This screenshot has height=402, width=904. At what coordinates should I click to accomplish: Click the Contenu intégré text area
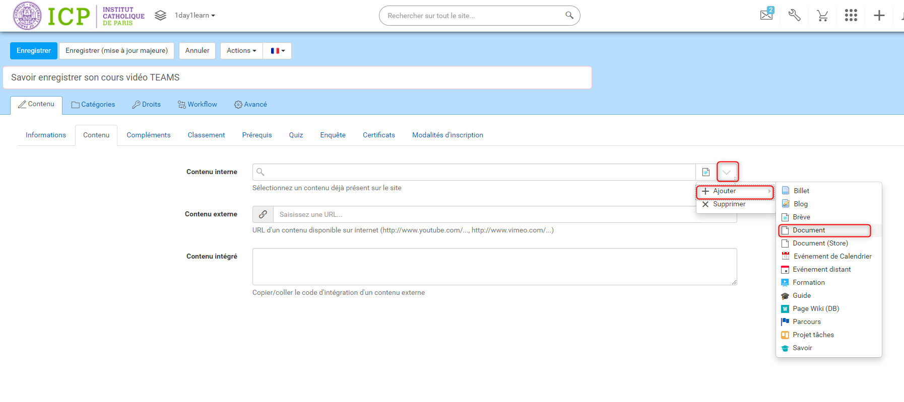tap(494, 267)
